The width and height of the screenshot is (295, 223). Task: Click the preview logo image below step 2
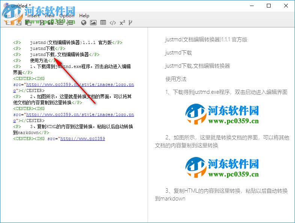(x=222, y=167)
